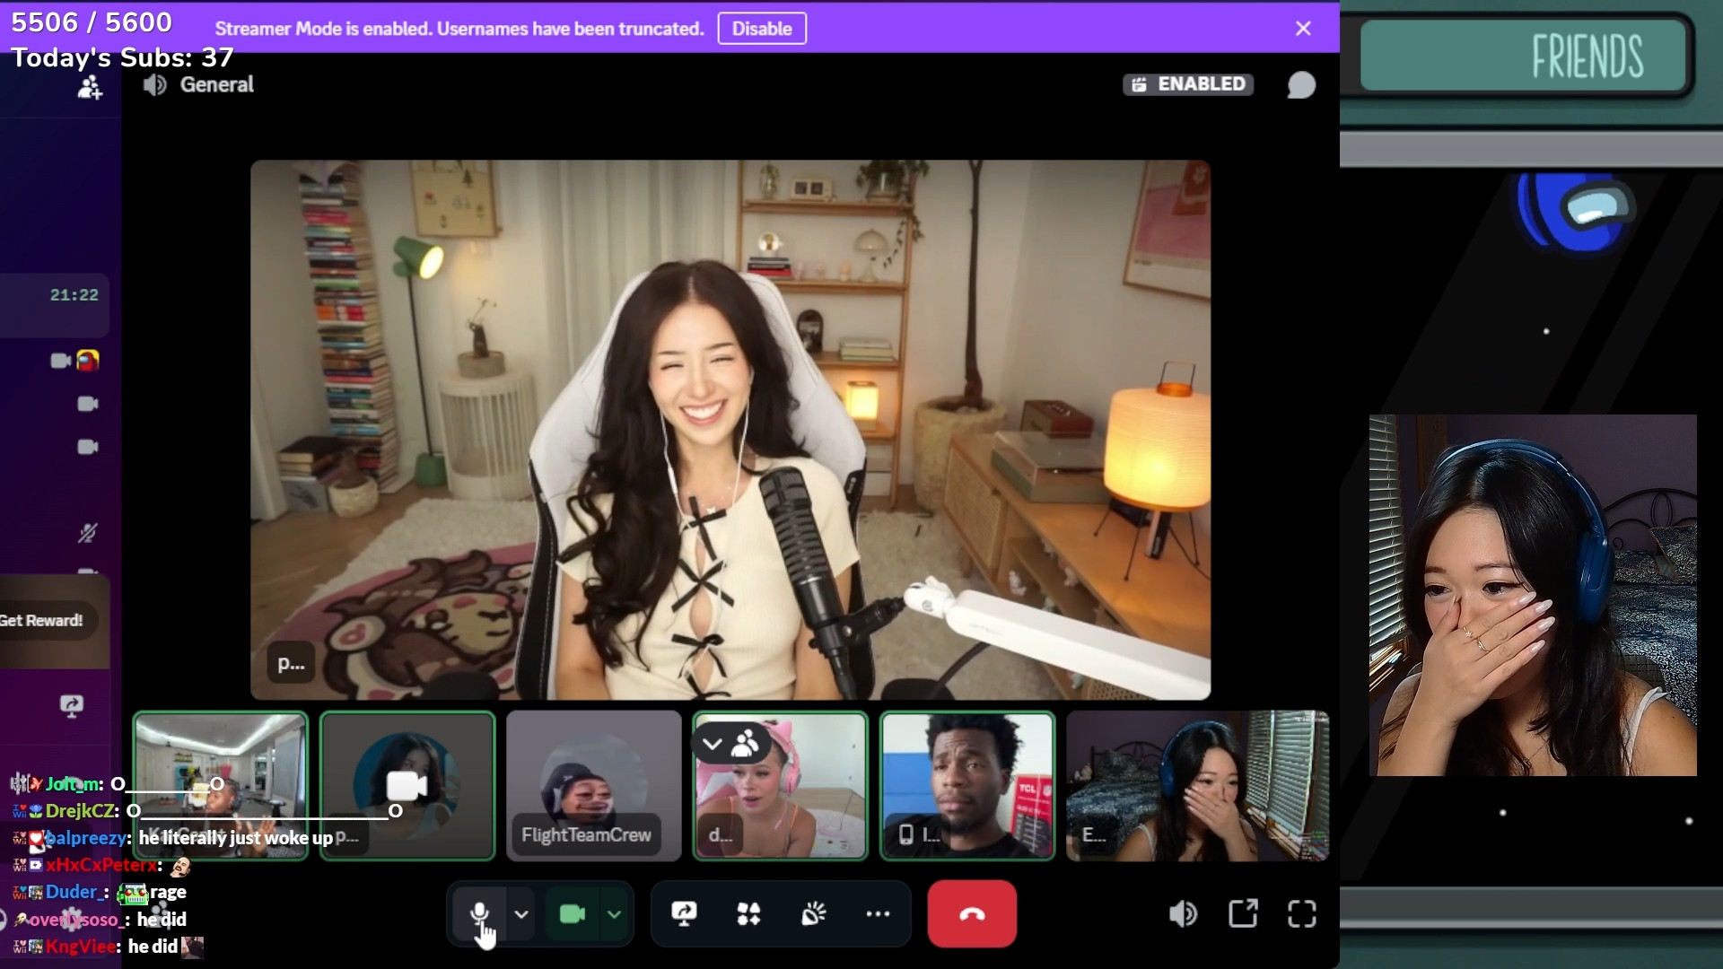Click the sidebar screen share icon
Screen dimensions: 1723x969
pos(72,705)
